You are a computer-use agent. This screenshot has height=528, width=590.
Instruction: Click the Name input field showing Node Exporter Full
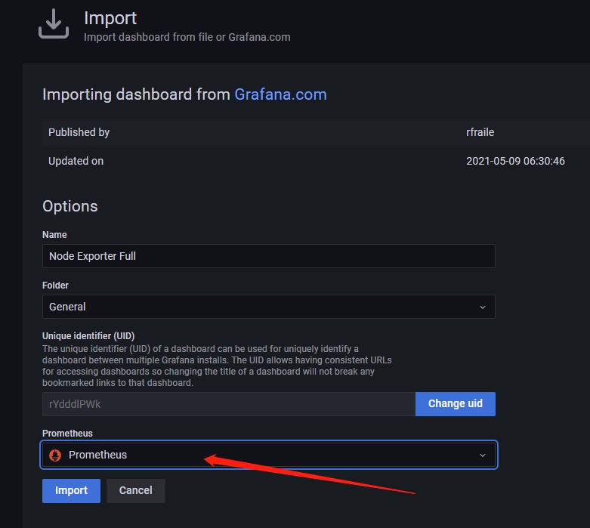pos(269,256)
